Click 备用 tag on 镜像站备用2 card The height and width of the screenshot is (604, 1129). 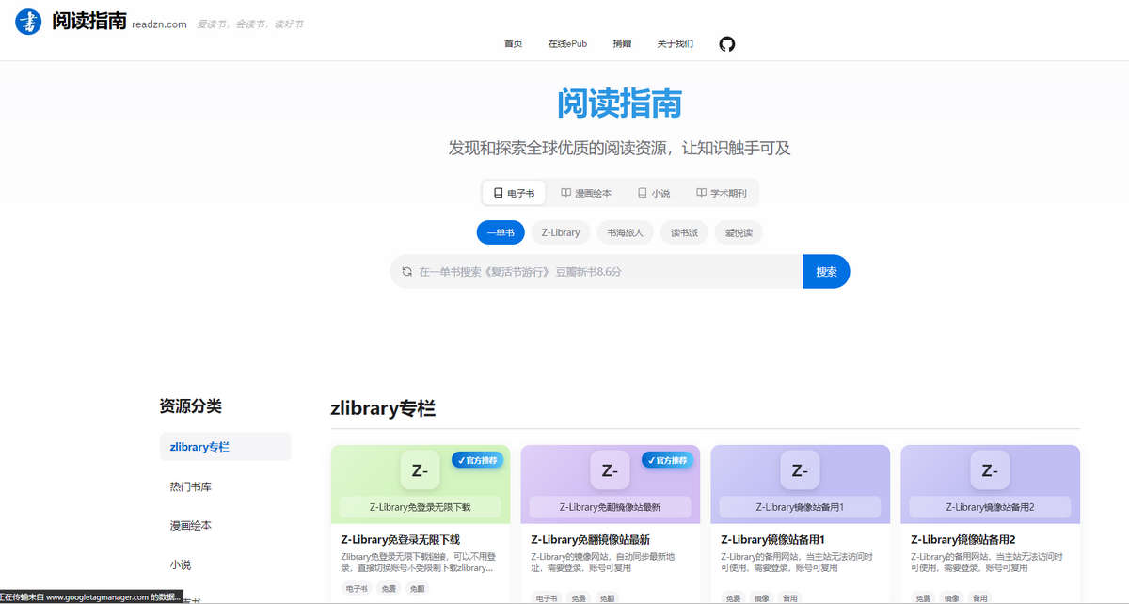[980, 598]
